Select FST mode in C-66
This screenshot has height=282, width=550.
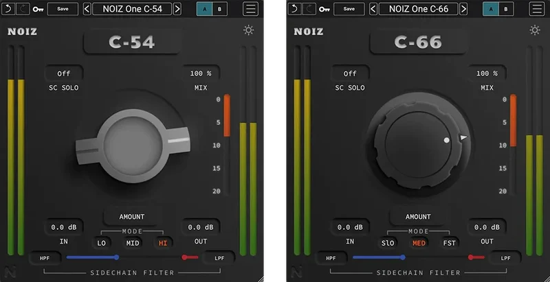(x=449, y=243)
